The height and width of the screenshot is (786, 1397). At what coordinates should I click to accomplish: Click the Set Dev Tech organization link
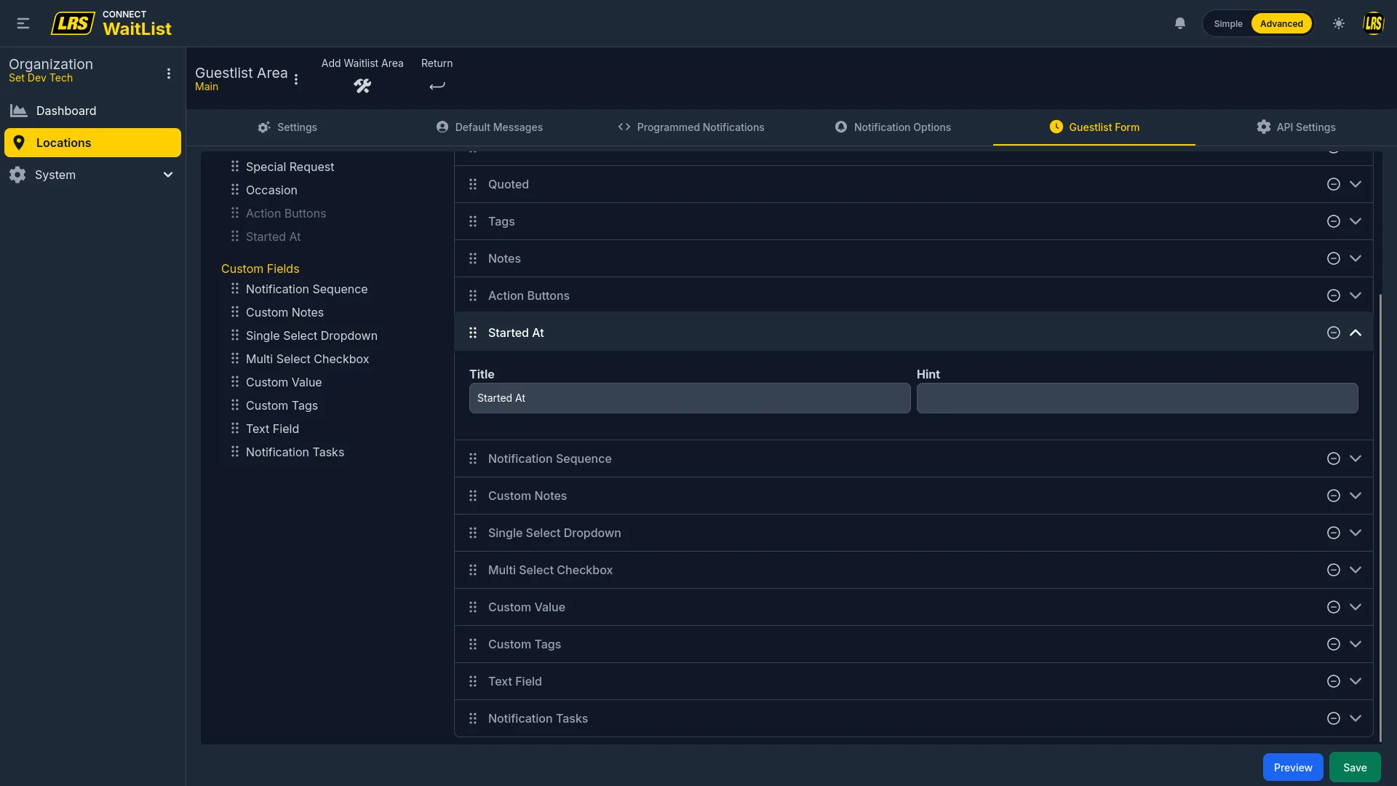coord(41,79)
